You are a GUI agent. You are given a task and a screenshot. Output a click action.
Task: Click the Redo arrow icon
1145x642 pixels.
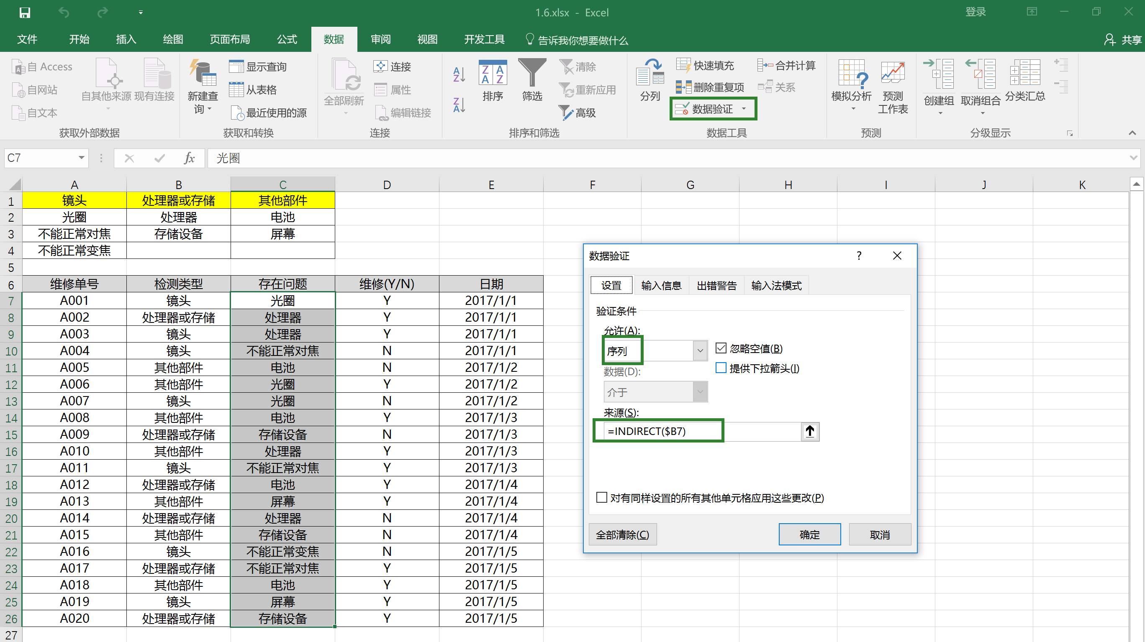point(103,13)
